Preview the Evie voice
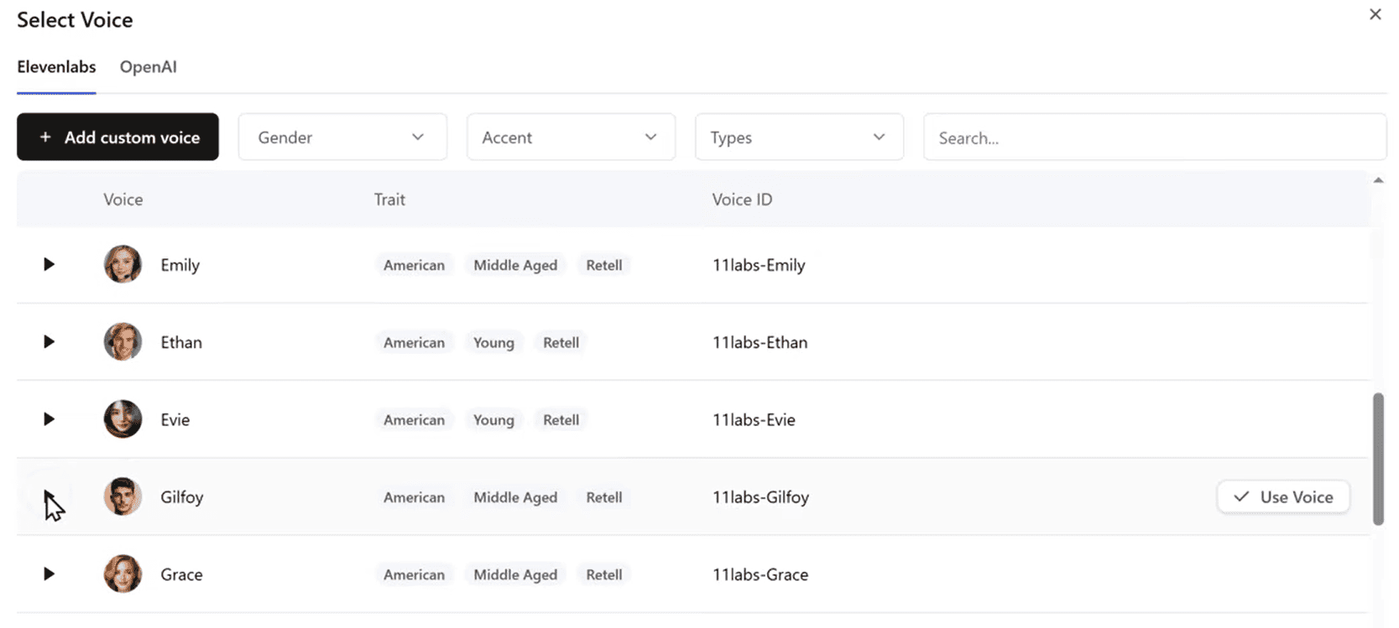1399x628 pixels. click(x=49, y=419)
